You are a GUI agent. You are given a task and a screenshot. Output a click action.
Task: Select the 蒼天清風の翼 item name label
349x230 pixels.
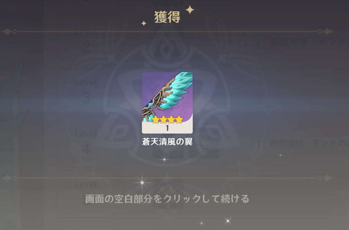point(167,142)
